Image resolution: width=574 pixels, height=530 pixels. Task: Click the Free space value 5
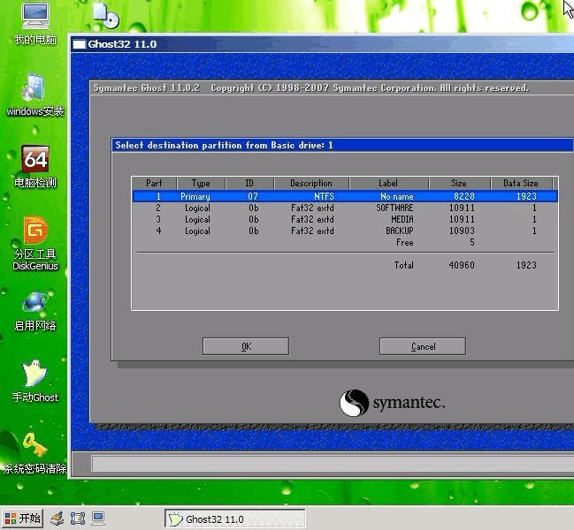coord(472,242)
